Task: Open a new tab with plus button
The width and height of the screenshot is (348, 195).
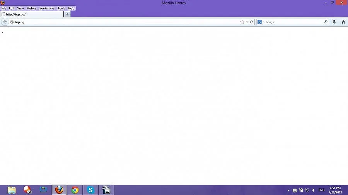Action: pyautogui.click(x=67, y=14)
